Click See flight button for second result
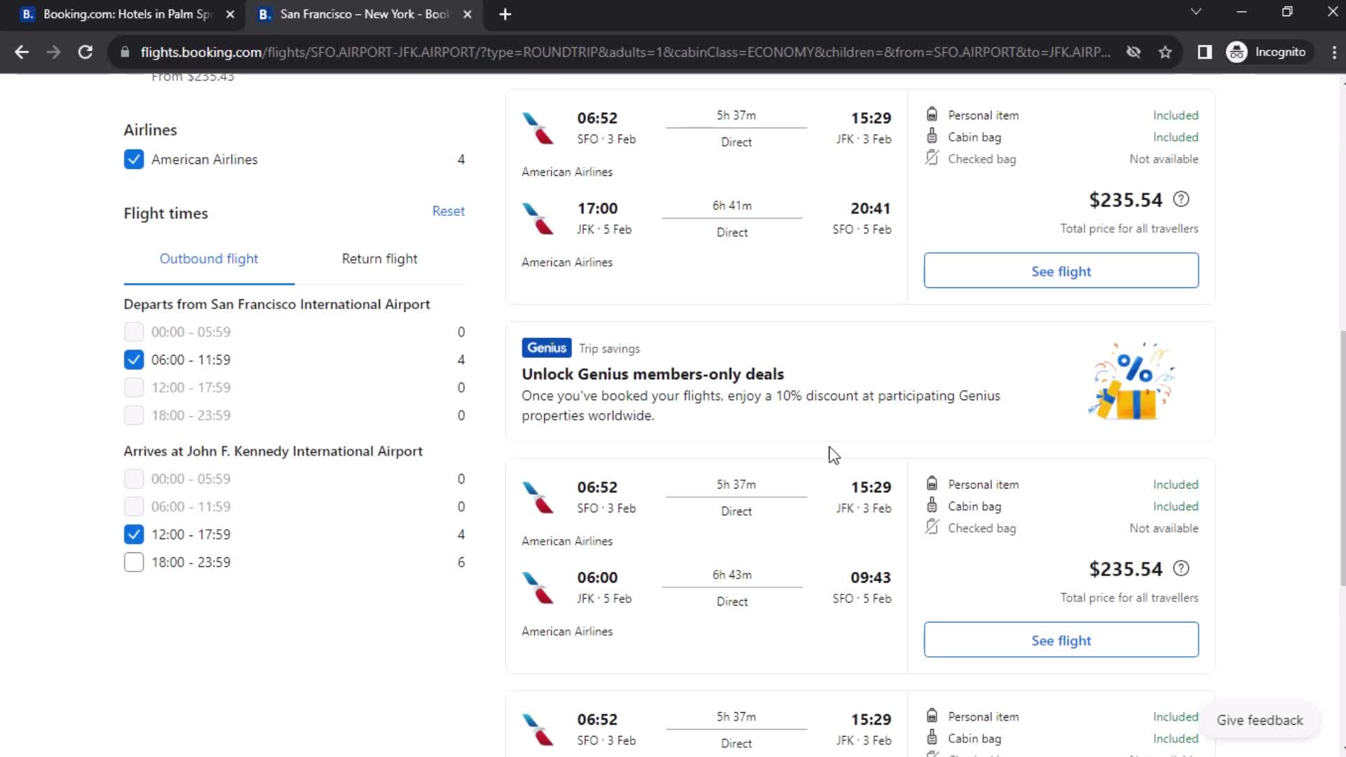This screenshot has height=757, width=1346. (x=1061, y=640)
